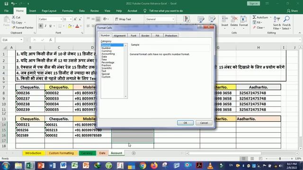This screenshot has width=303, height=170.
Task: Switch to the Review ribbon tab
Action: [95, 11]
